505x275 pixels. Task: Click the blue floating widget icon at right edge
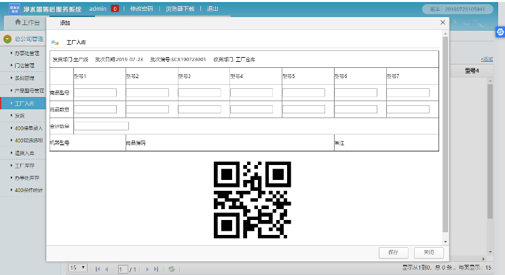click(x=500, y=31)
